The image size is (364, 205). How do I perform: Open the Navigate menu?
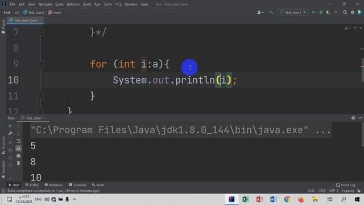pyautogui.click(x=45, y=4)
